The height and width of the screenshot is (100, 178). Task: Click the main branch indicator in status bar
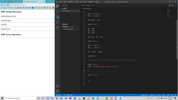(x=59, y=95)
